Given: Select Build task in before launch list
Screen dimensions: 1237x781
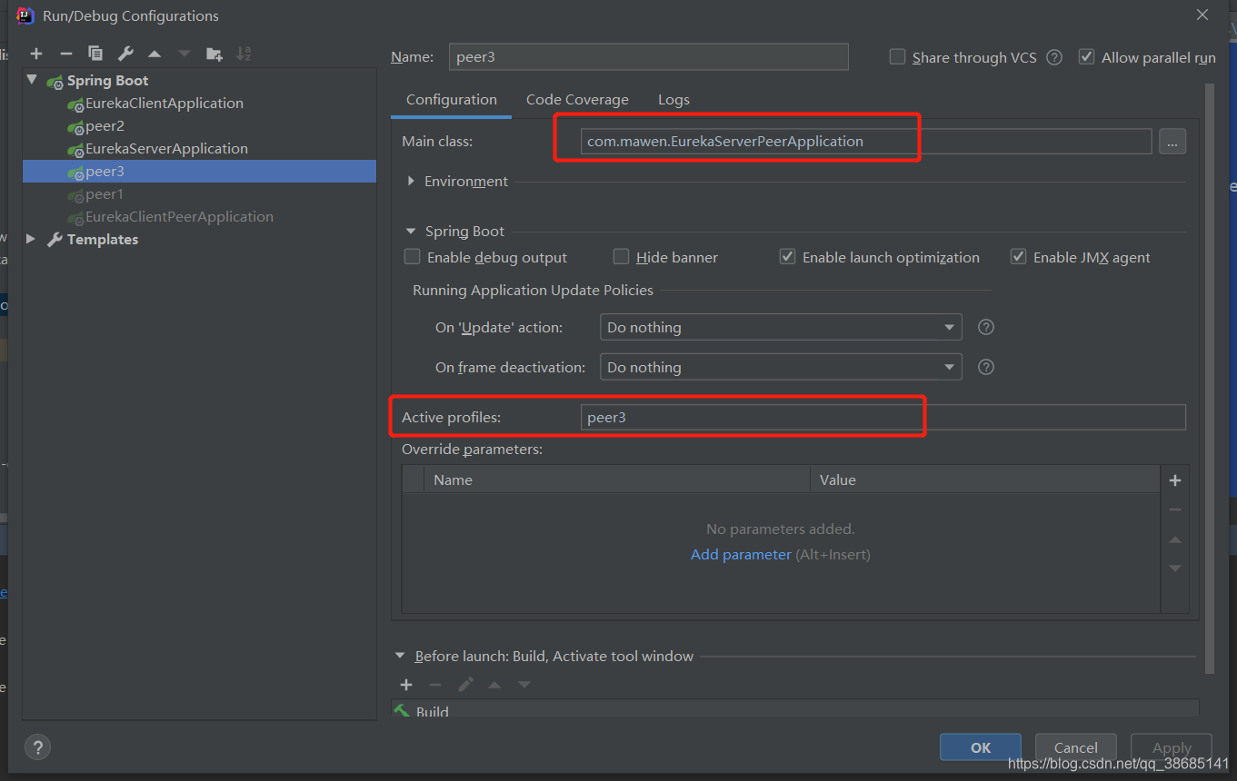Looking at the screenshot, I should point(795,709).
